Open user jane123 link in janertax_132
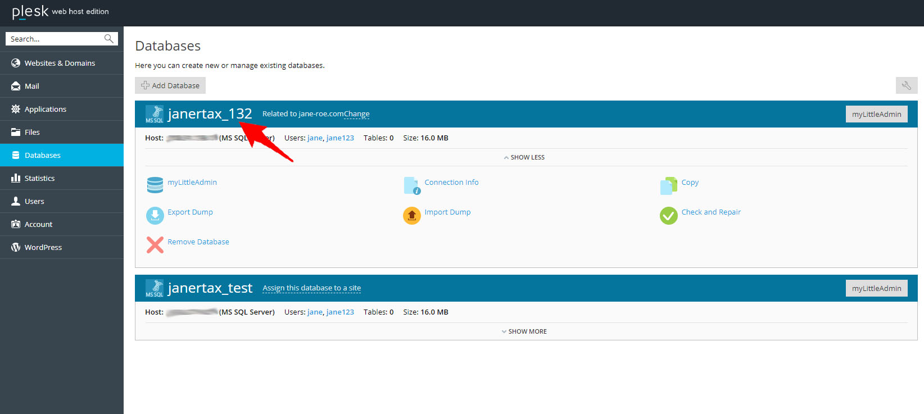 [x=340, y=138]
